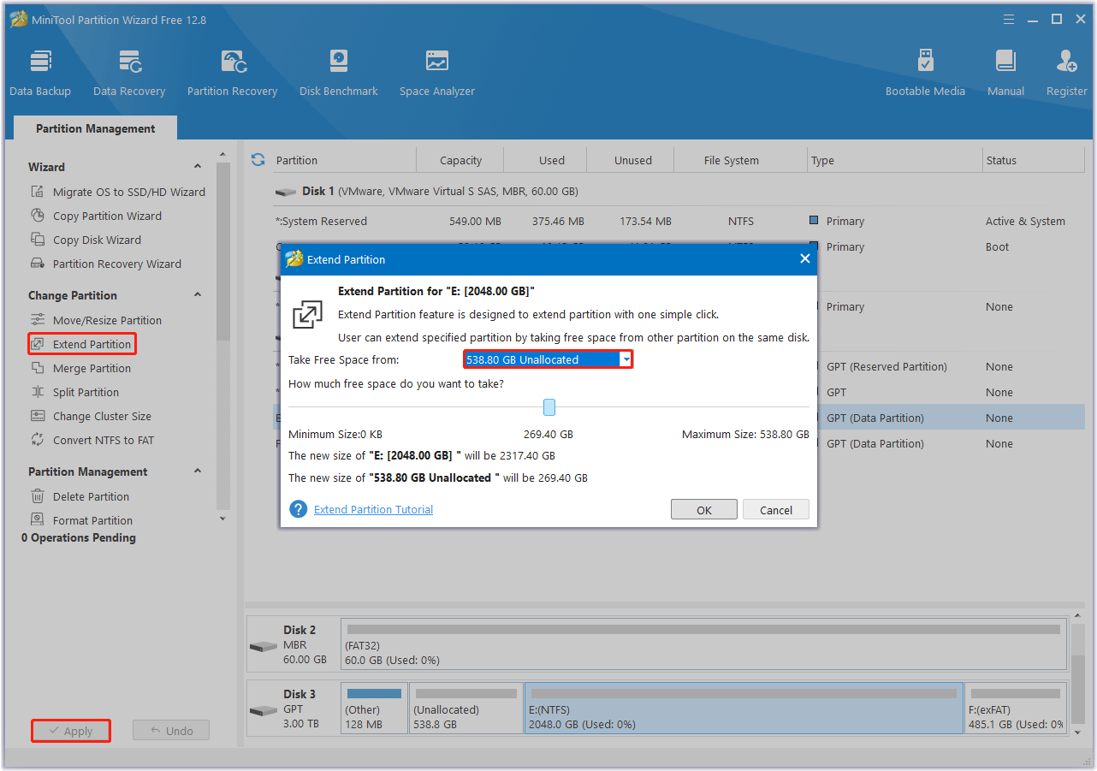Open the Extend Partition Tutorial link
1097x771 pixels.
tap(374, 509)
